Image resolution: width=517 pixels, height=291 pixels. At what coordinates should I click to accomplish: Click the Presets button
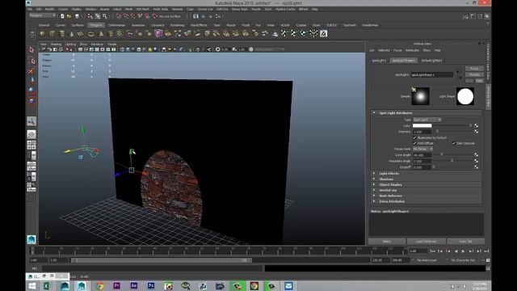pos(474,75)
